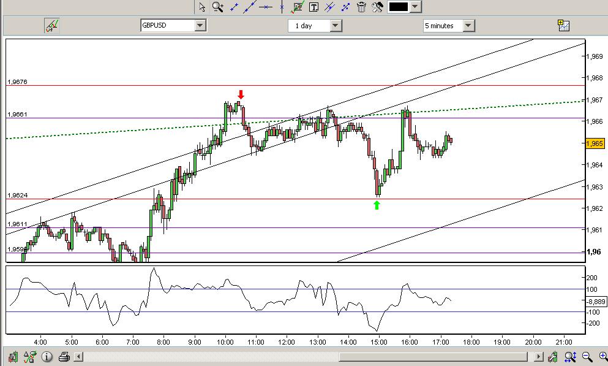Click the 21:00 time axis label
Viewport: 608px width, 366px height.
pyautogui.click(x=564, y=342)
